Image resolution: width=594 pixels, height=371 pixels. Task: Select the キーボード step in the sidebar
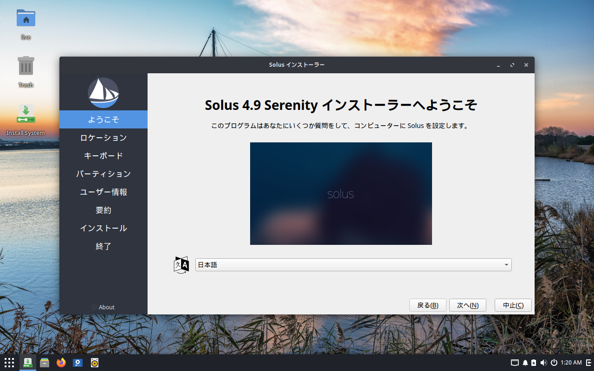[x=103, y=156]
